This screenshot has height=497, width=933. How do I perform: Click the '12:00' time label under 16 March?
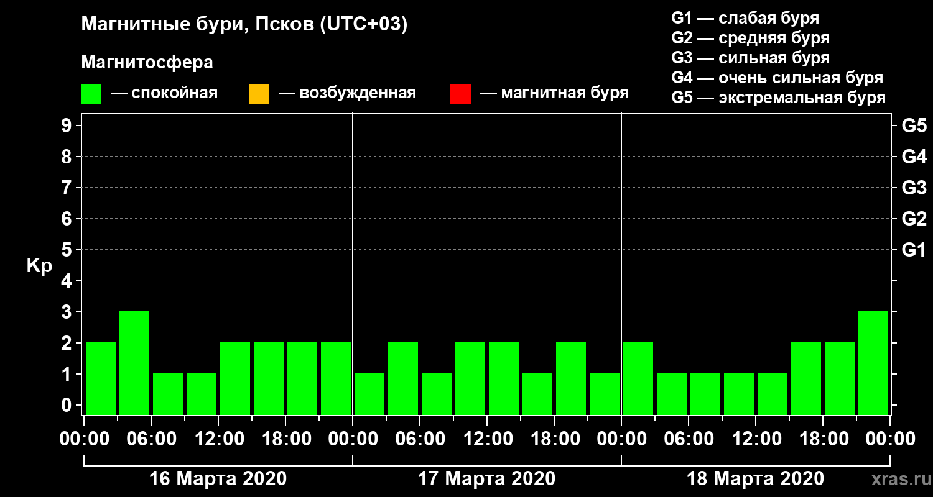(218, 439)
